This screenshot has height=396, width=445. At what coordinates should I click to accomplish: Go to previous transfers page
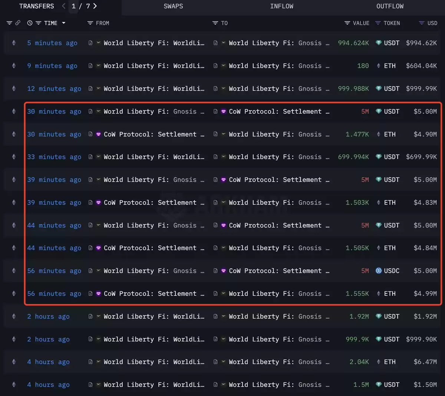64,6
